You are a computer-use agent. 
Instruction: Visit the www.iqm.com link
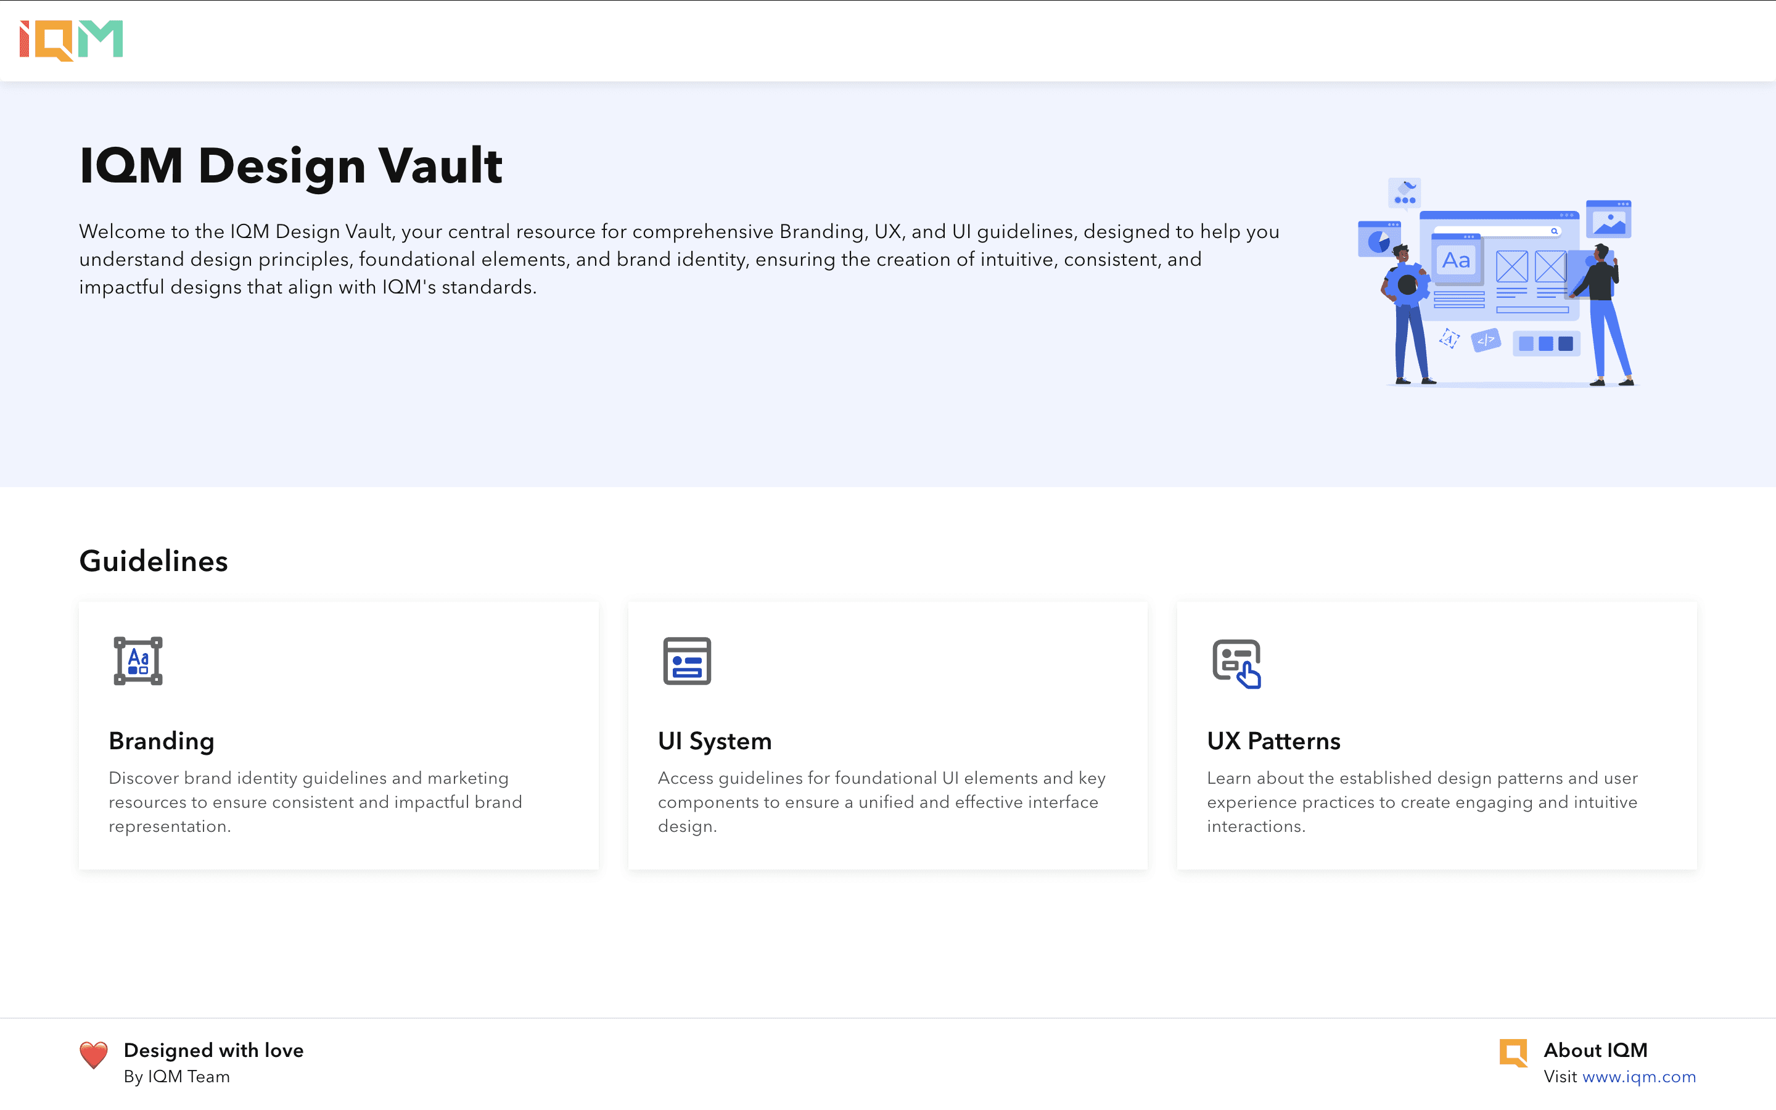[1638, 1076]
